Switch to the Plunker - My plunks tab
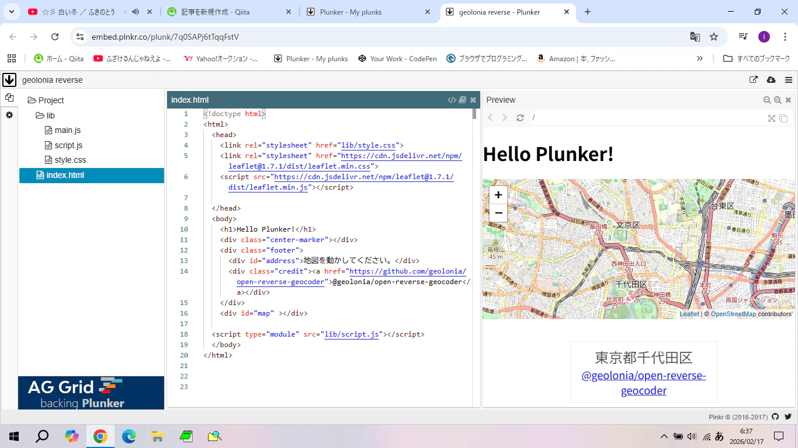The image size is (798, 448). (x=368, y=12)
